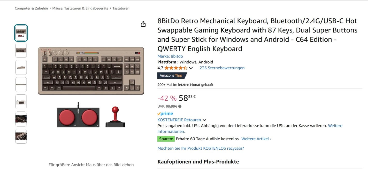Expand the rating breakdown chevron beside 4,7

[x=191, y=68]
